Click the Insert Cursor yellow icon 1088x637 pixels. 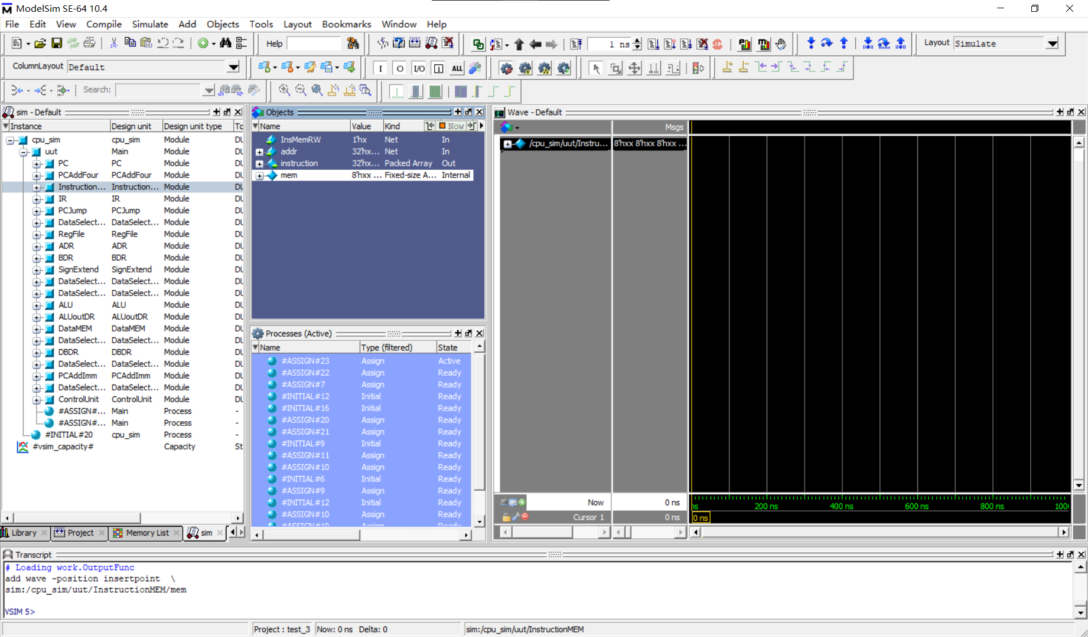[x=728, y=68]
